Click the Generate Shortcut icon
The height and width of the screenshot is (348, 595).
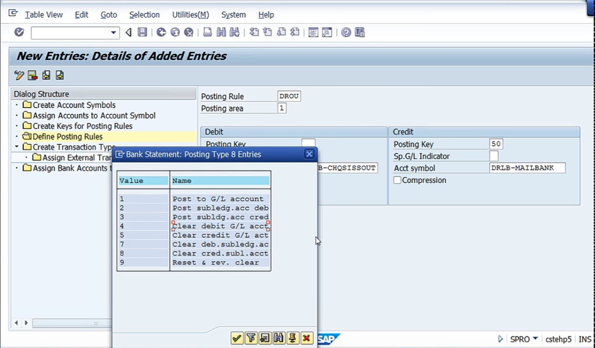(x=327, y=32)
